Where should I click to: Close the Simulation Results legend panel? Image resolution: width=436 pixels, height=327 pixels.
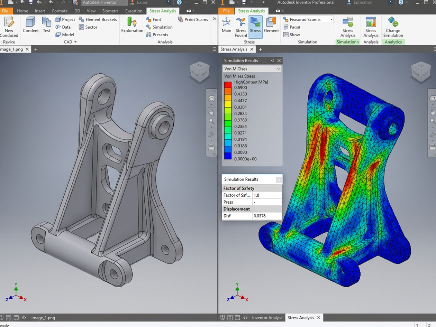pyautogui.click(x=279, y=60)
